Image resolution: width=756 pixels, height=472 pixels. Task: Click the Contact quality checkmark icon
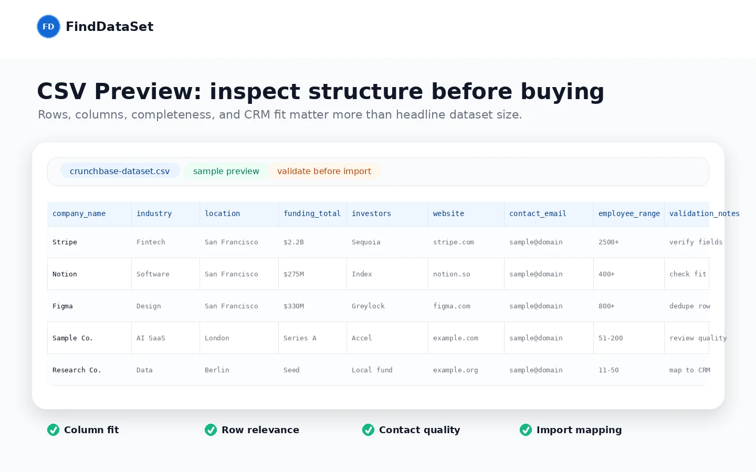[x=368, y=430]
